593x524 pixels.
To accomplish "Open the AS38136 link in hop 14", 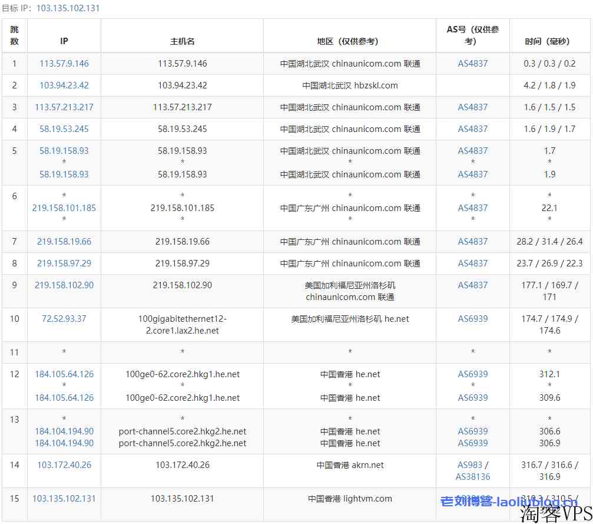I will (473, 477).
